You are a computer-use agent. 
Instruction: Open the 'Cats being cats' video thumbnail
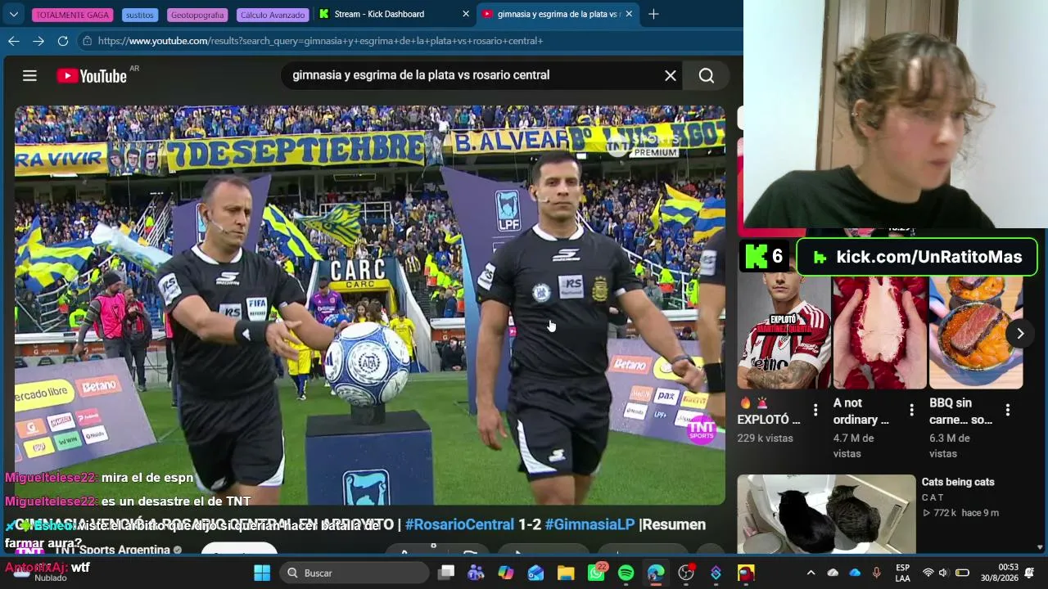(x=826, y=514)
